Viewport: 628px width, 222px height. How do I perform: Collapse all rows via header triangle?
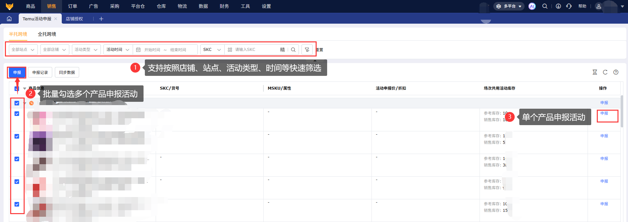[25, 88]
